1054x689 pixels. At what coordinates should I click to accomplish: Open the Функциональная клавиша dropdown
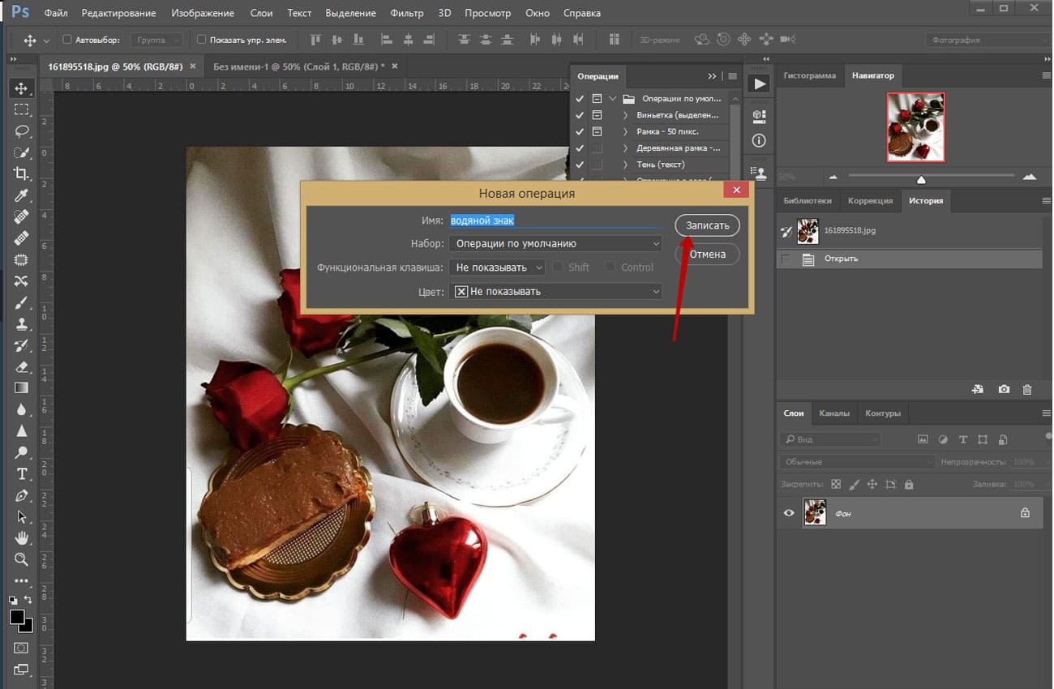coord(497,267)
